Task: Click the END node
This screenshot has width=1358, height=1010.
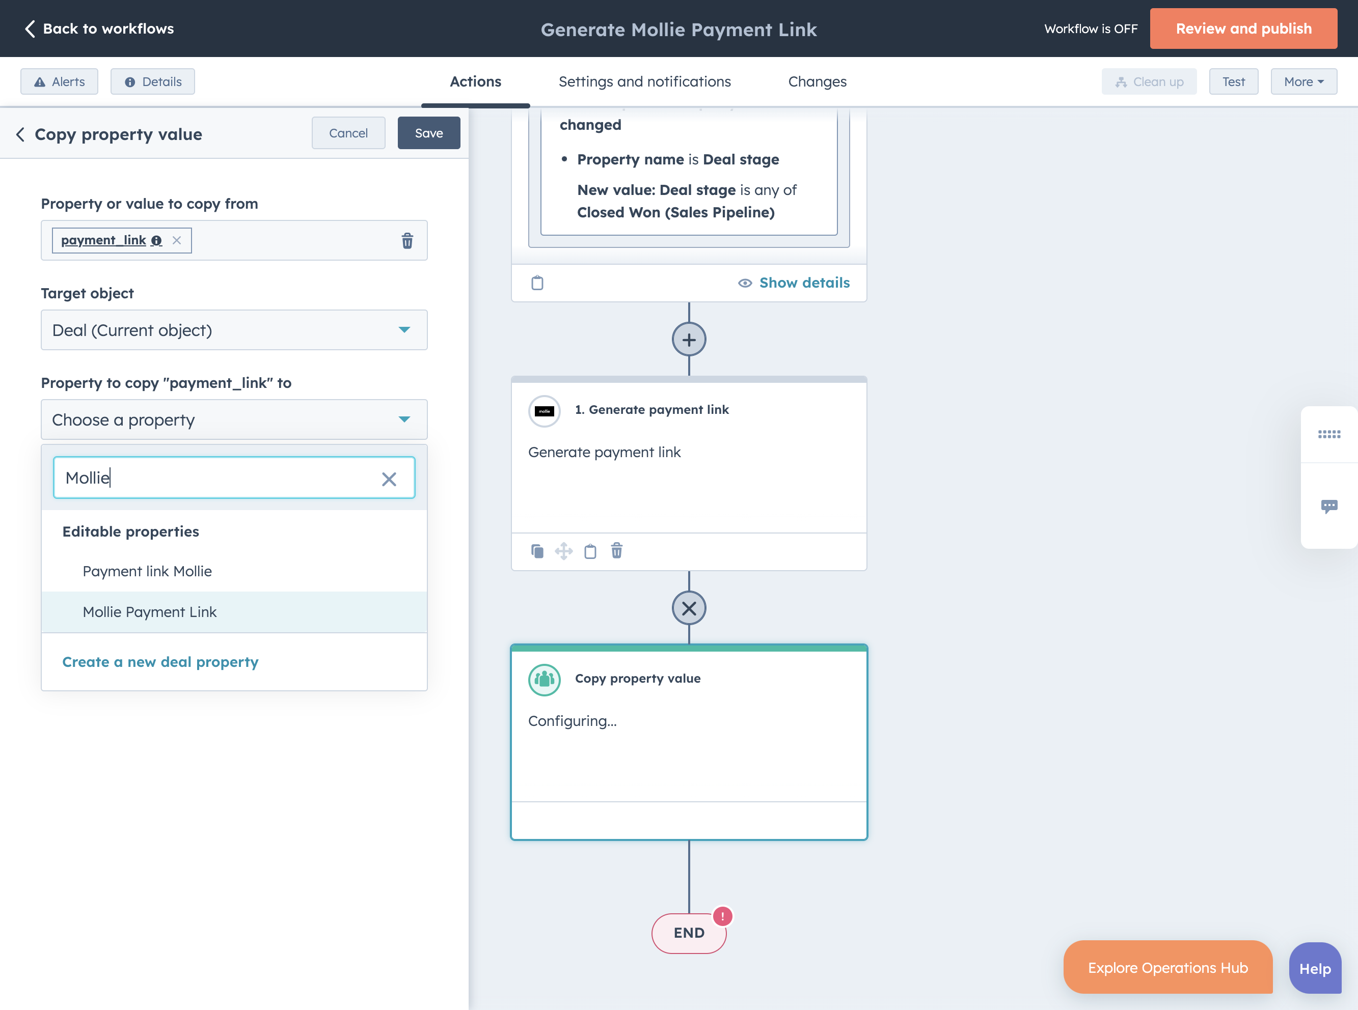Action: 689,933
